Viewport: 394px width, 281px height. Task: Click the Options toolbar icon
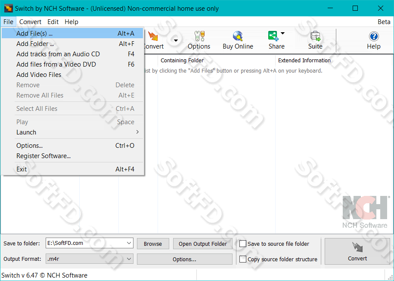[x=199, y=37]
